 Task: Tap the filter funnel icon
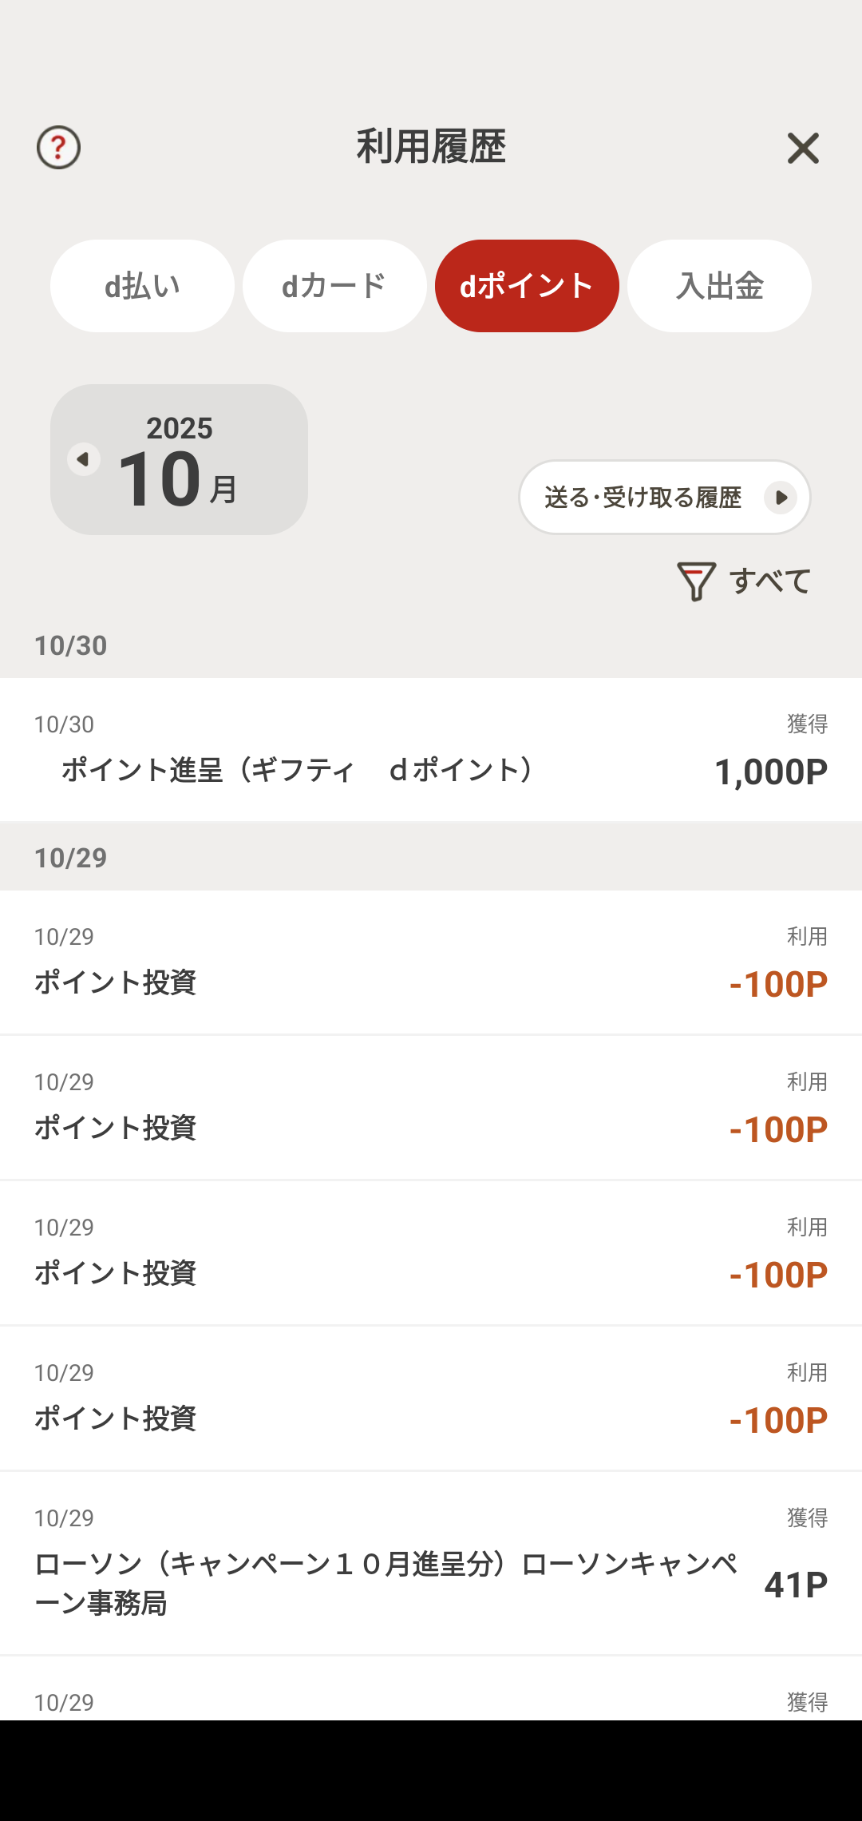click(x=696, y=581)
